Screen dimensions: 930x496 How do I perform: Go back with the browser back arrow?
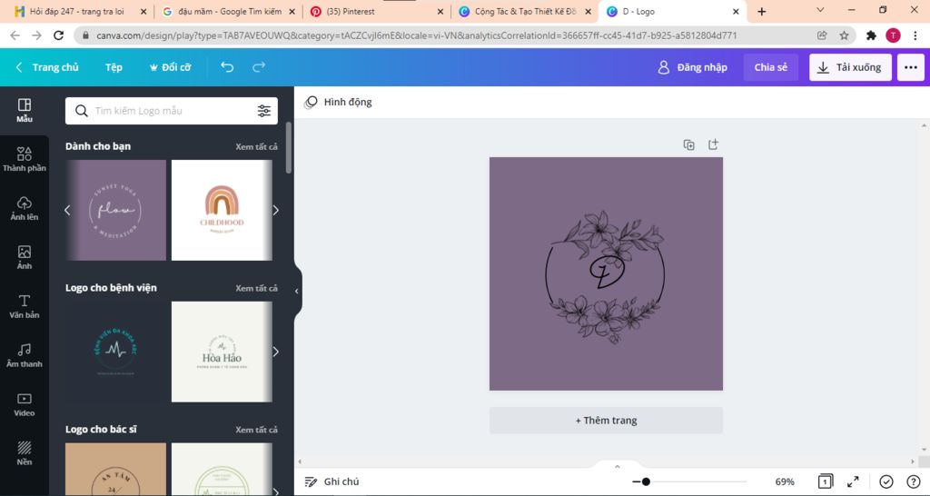[15, 35]
